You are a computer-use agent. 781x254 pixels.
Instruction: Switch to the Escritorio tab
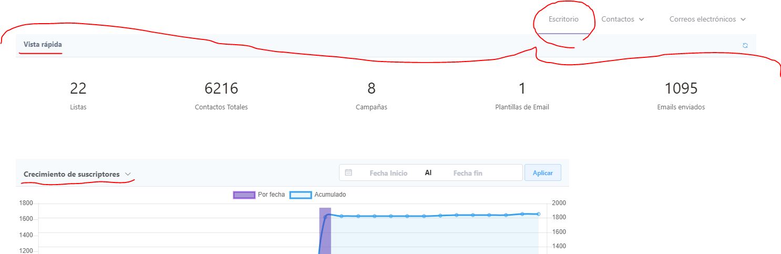563,19
